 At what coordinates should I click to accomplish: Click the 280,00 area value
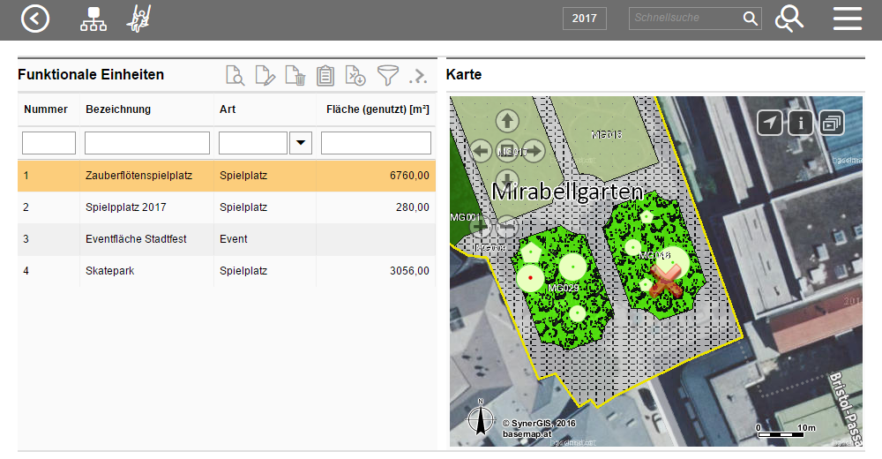412,207
